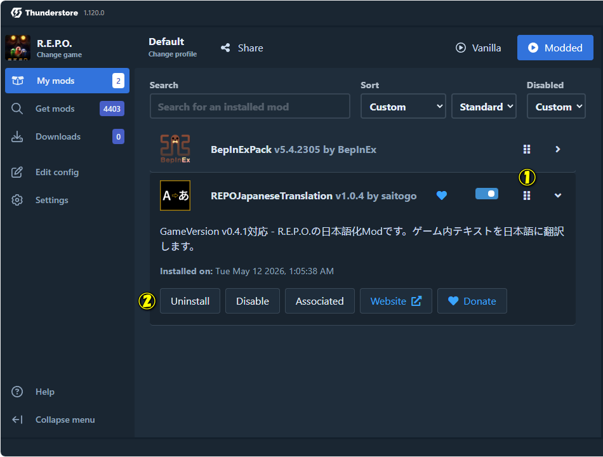The image size is (603, 457).
Task: Open the Help section
Action: [x=67, y=392]
